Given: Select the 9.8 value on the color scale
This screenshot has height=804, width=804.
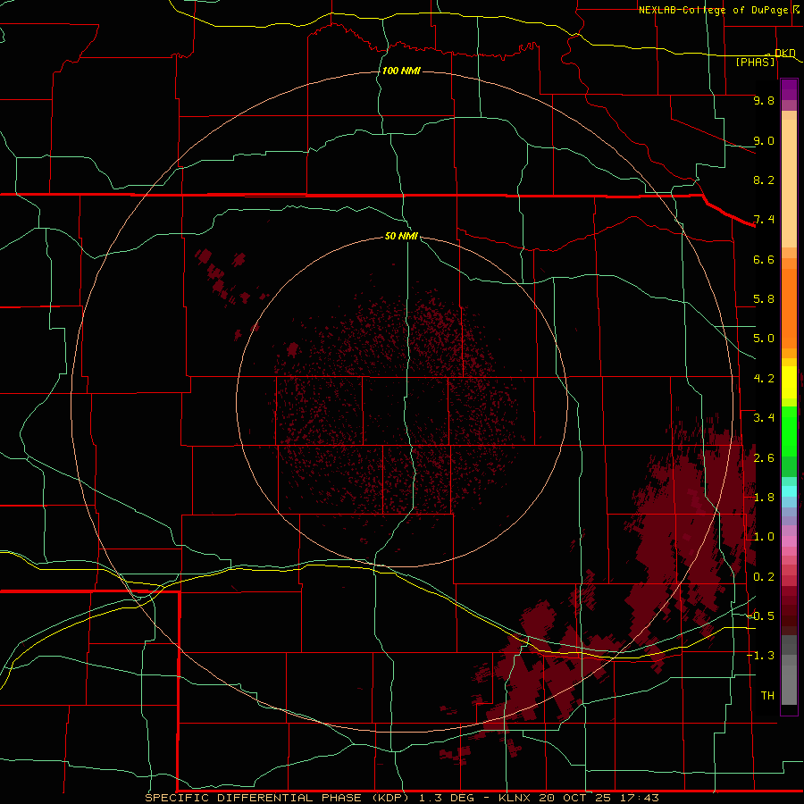Looking at the screenshot, I should point(764,100).
